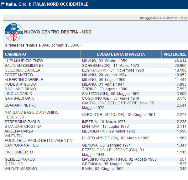This screenshot has width=188, height=180.
Task: Click the Italia, Circ. I header title
Action: click(x=47, y=4)
